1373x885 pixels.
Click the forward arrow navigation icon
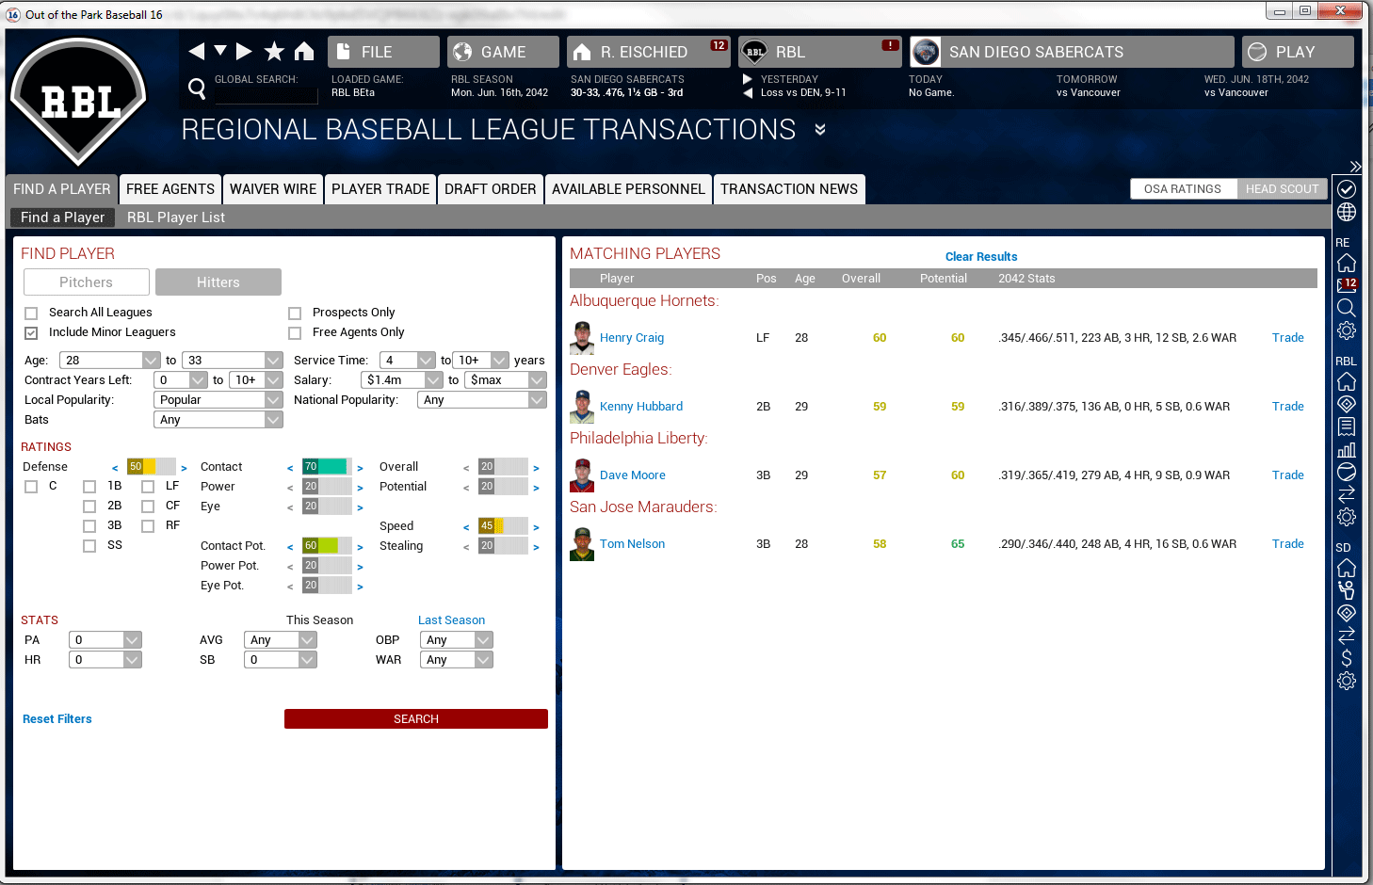[x=244, y=52]
